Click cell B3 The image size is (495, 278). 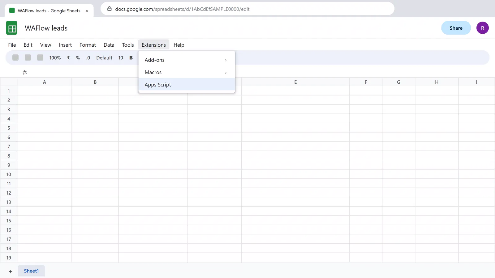click(95, 109)
